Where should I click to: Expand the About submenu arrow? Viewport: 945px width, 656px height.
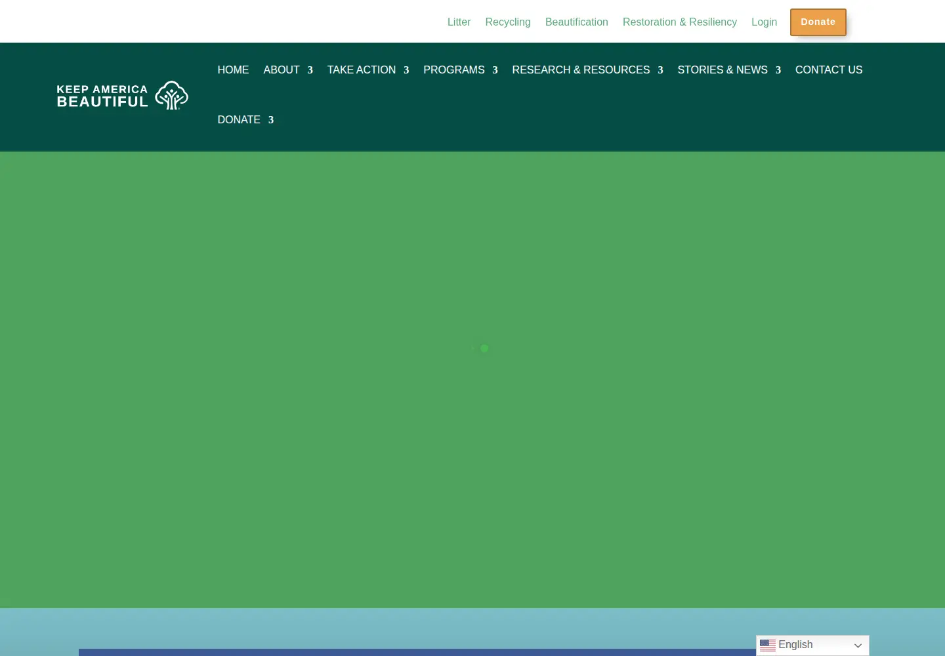tap(310, 70)
